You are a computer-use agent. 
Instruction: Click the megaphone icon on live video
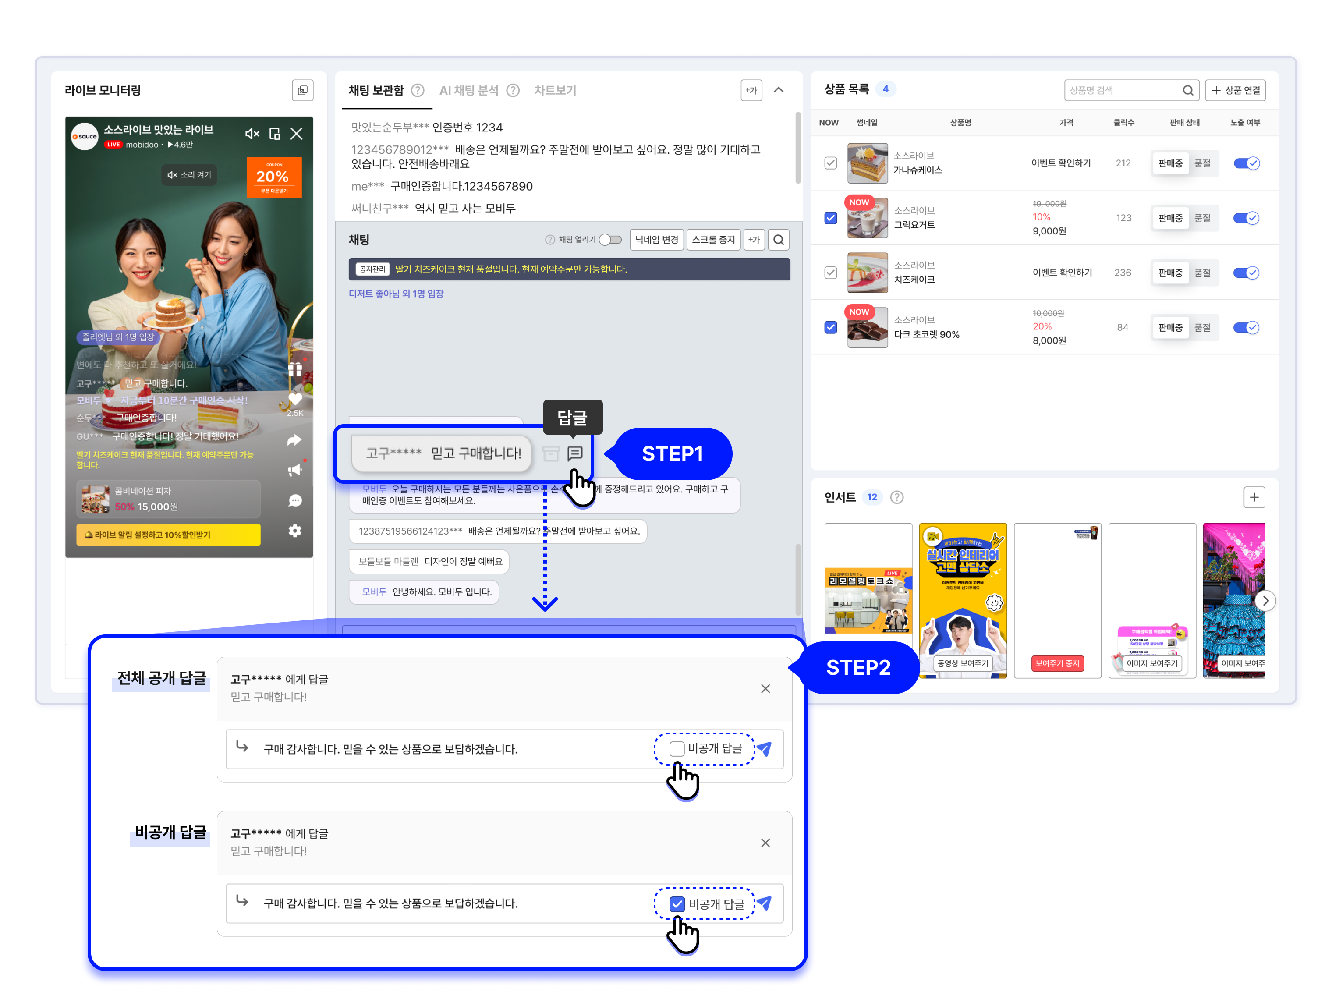pos(294,470)
